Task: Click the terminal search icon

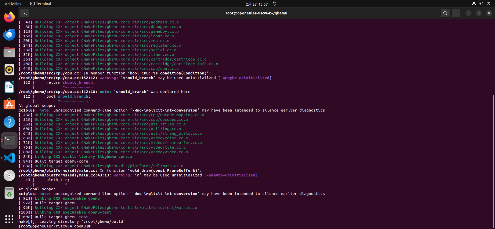Action: [445, 13]
